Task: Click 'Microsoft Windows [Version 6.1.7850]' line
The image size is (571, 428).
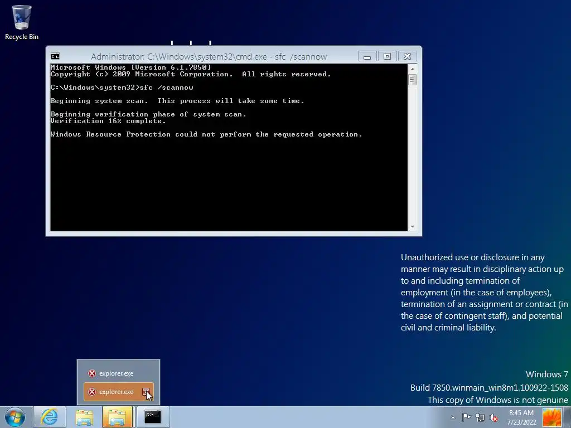Action: coord(130,67)
